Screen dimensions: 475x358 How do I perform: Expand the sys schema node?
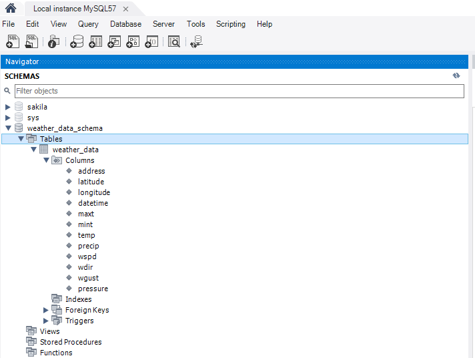click(x=8, y=118)
